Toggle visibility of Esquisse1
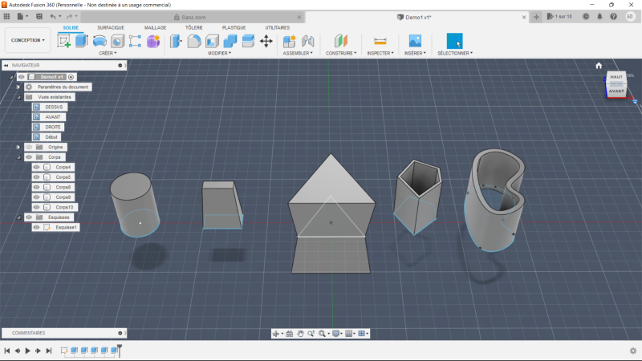 [37, 227]
